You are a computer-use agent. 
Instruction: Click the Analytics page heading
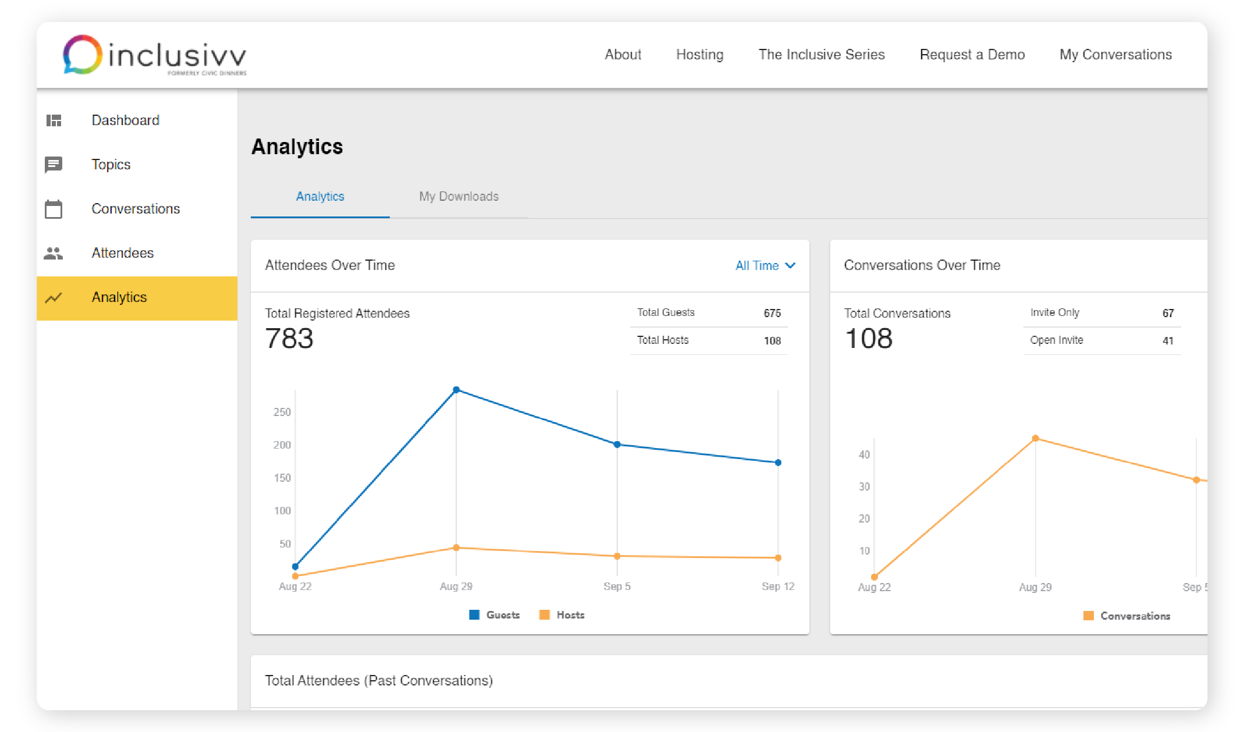click(297, 147)
